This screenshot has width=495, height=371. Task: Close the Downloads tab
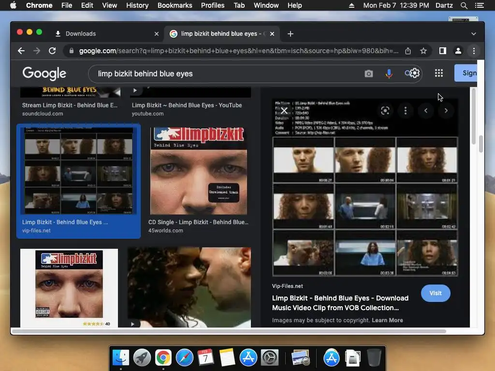156,34
